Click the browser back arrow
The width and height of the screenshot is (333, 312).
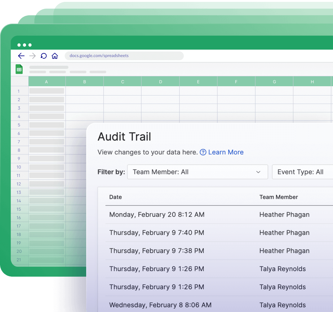pos(21,56)
